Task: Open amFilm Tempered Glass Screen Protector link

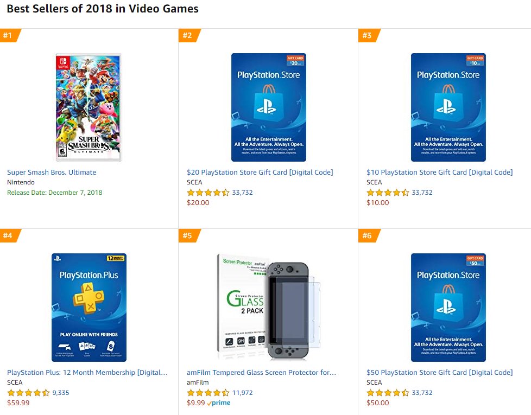Action: 262,372
